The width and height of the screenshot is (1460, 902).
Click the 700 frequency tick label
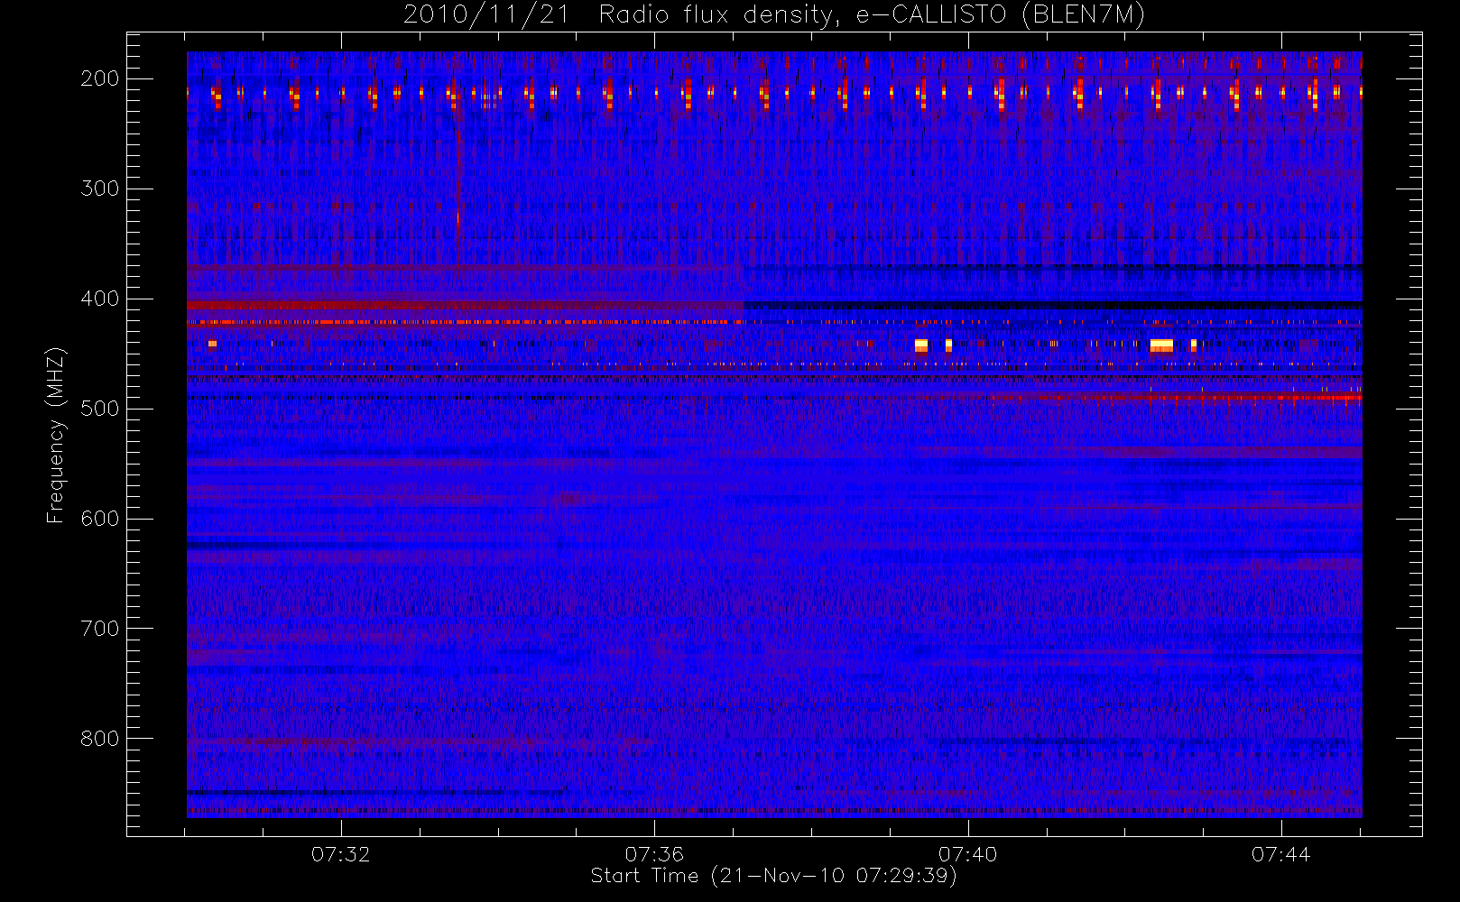[100, 629]
